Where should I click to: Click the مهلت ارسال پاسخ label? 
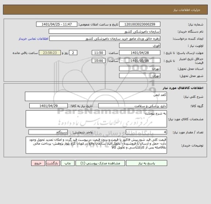(x=190, y=53)
